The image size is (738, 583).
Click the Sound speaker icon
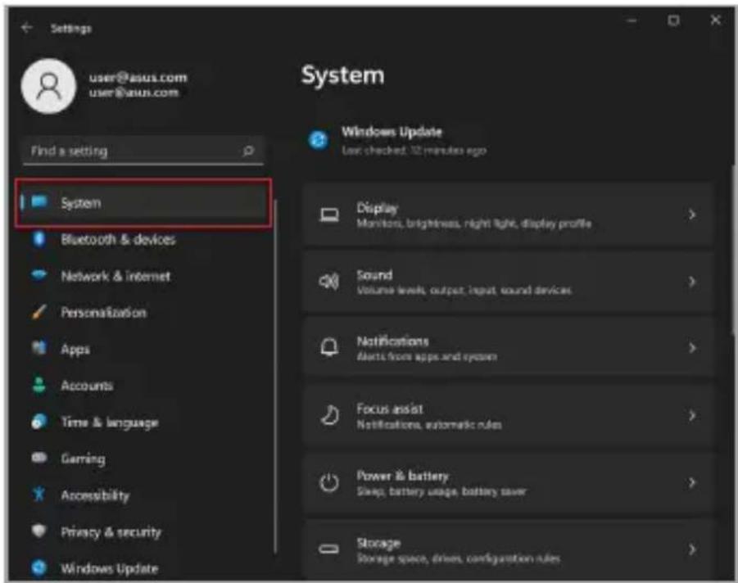click(x=329, y=282)
